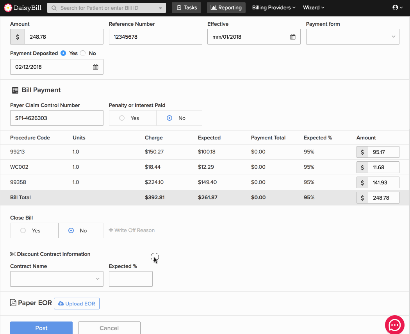
Task: Open the chat support bubble icon
Action: [394, 325]
